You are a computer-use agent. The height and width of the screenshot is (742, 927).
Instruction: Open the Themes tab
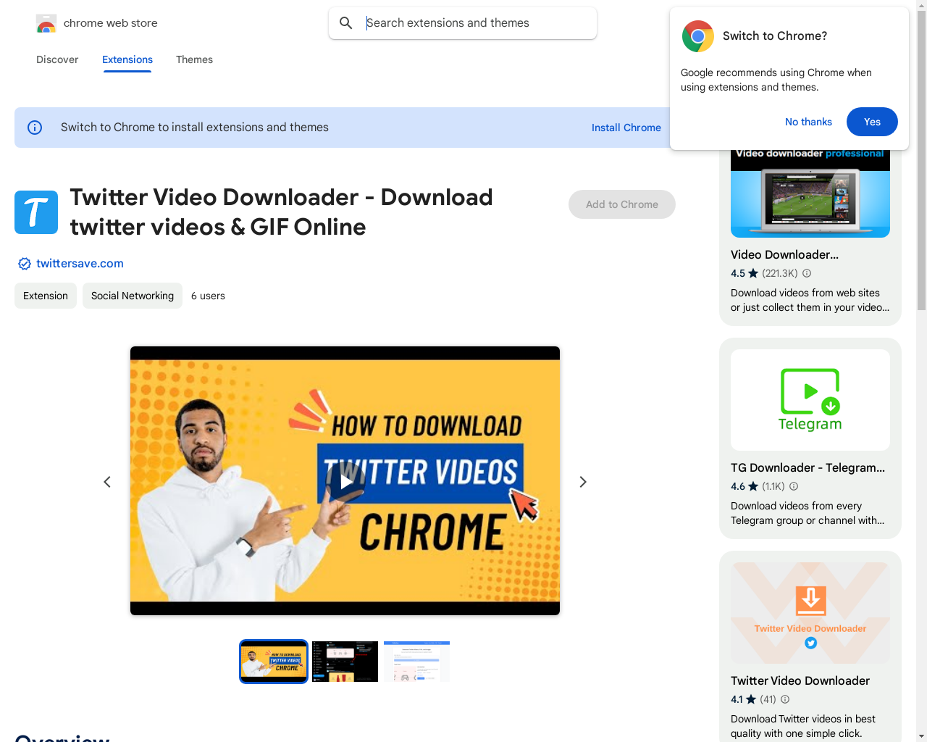(x=194, y=59)
